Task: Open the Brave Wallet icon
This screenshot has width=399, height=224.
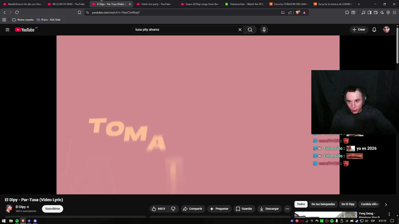Action: pyautogui.click(x=376, y=12)
